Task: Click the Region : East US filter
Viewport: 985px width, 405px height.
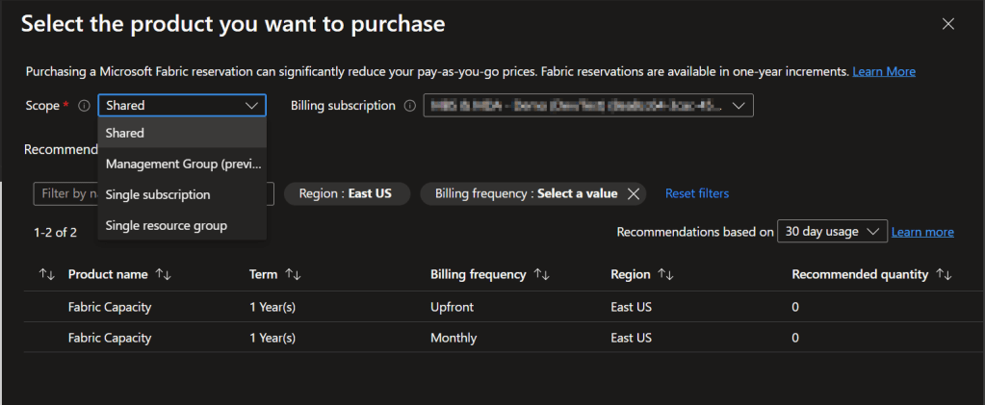Action: tap(346, 193)
